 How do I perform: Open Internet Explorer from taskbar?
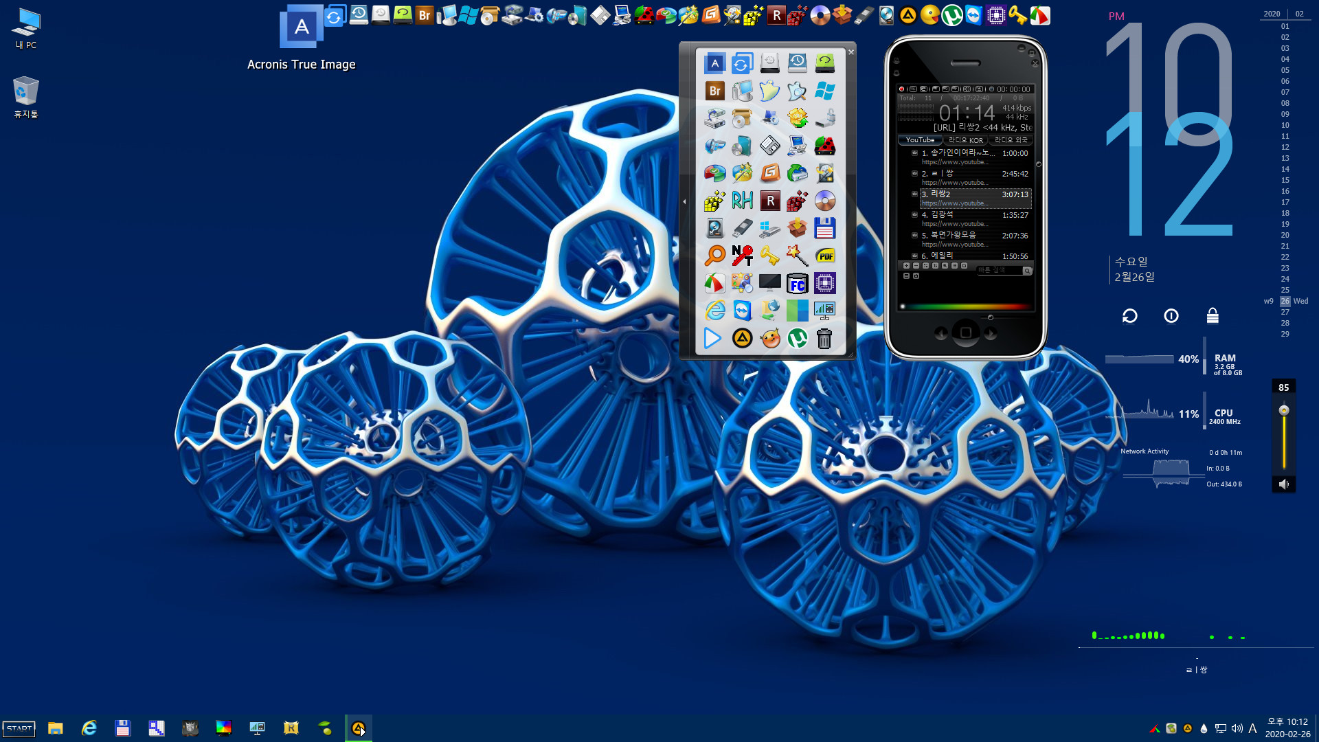89,728
